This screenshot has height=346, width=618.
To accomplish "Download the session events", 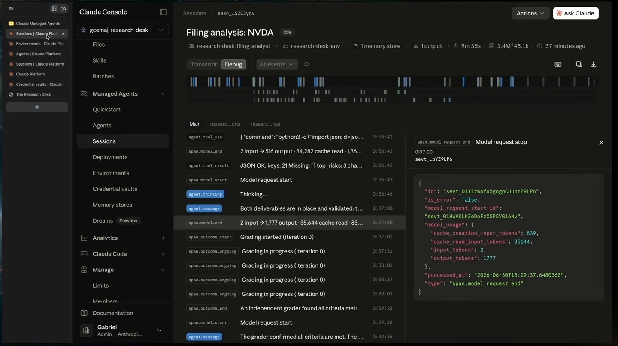I will [594, 64].
